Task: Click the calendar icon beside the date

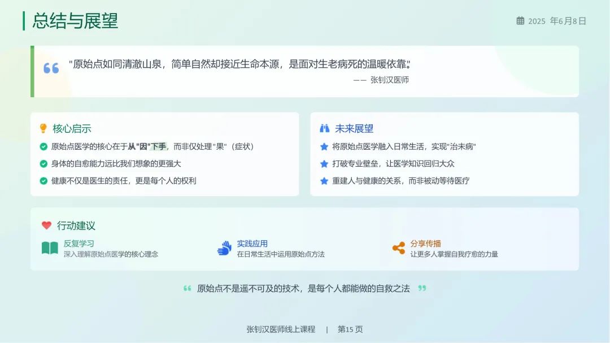Action: [520, 21]
